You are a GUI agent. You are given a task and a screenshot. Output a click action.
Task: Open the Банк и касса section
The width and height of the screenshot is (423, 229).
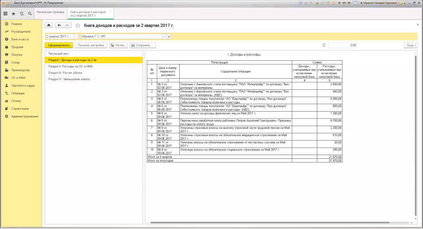pos(21,39)
